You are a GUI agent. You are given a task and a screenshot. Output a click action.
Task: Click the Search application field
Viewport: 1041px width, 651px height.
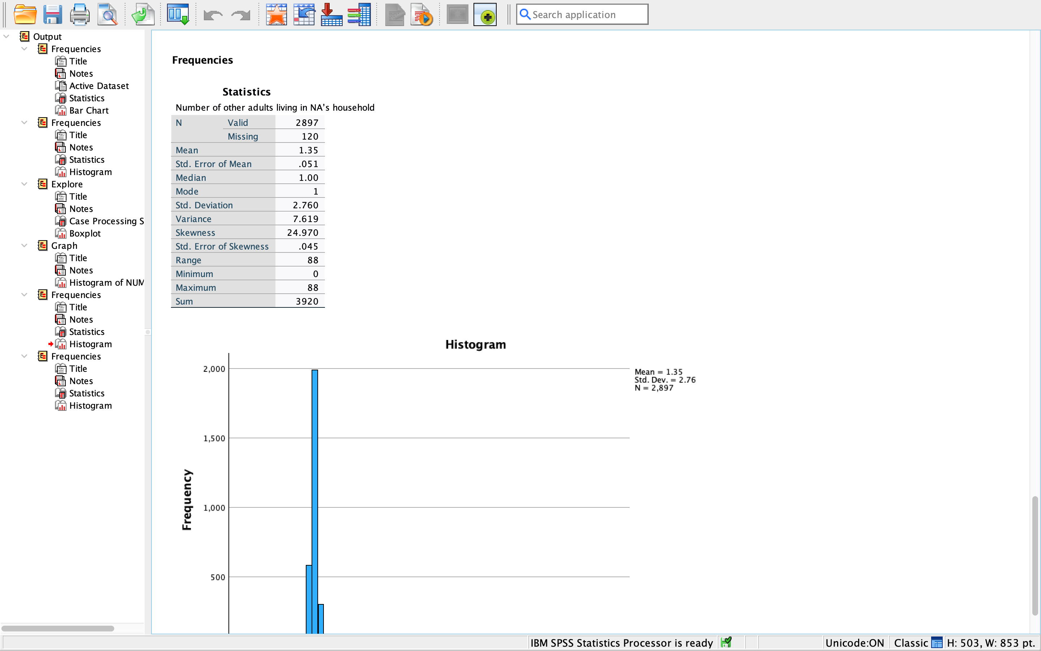coord(582,14)
